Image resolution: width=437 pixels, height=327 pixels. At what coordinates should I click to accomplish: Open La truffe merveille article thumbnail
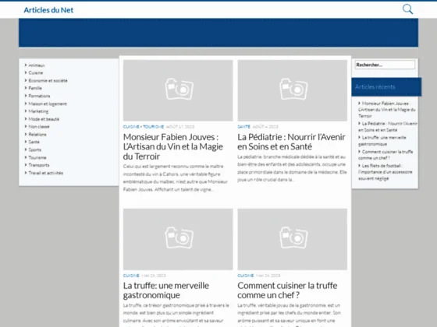tap(178, 239)
